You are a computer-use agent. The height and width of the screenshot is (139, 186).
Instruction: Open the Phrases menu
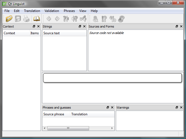pyautogui.click(x=69, y=11)
